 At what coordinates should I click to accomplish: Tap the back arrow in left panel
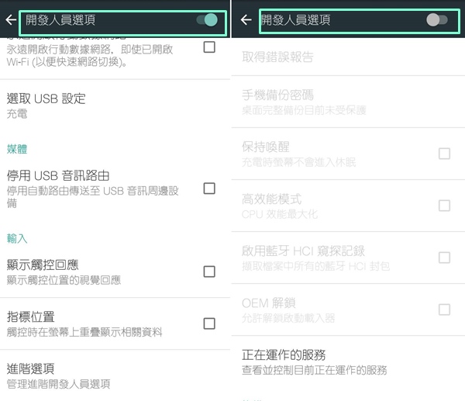coord(10,20)
